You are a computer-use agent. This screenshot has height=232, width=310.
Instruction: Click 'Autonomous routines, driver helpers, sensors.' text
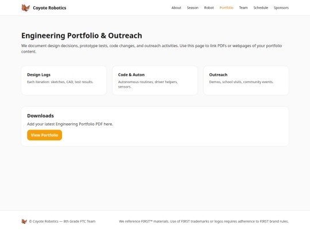[x=148, y=84]
